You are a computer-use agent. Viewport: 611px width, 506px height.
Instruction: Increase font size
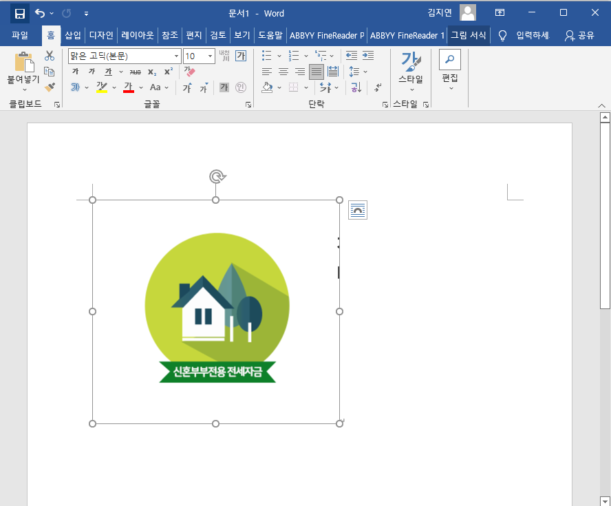(187, 87)
